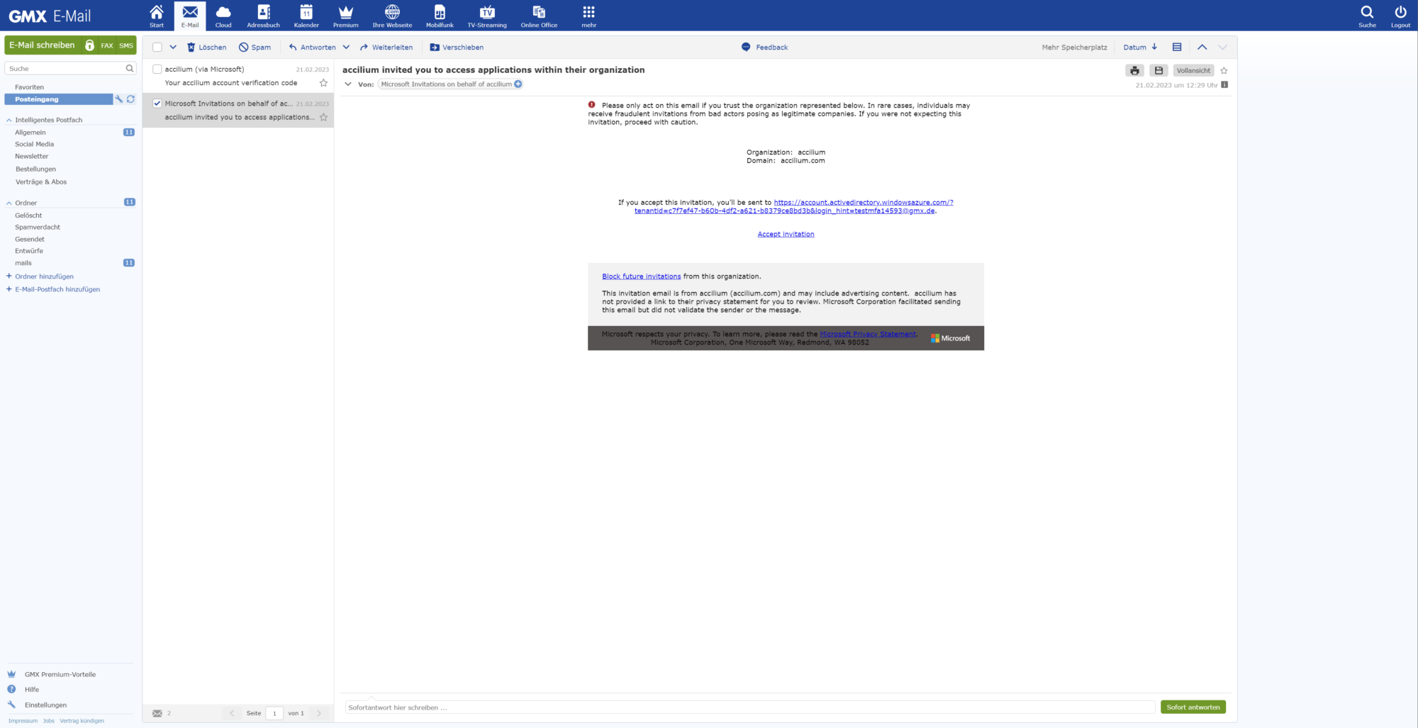Click the Posteingang wrench settings icon
The width and height of the screenshot is (1418, 728).
tap(119, 99)
